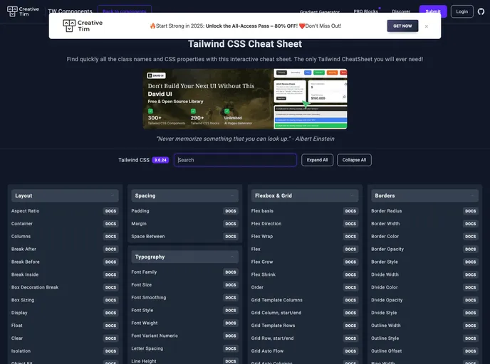Image resolution: width=490 pixels, height=364 pixels.
Task: Collapse the Typography section
Action: (x=184, y=257)
